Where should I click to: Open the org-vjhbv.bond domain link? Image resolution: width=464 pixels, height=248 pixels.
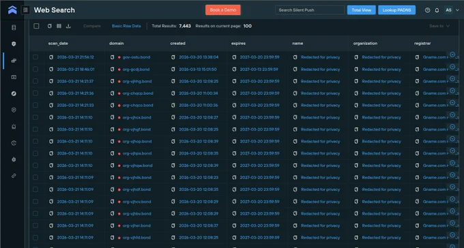[136, 213]
